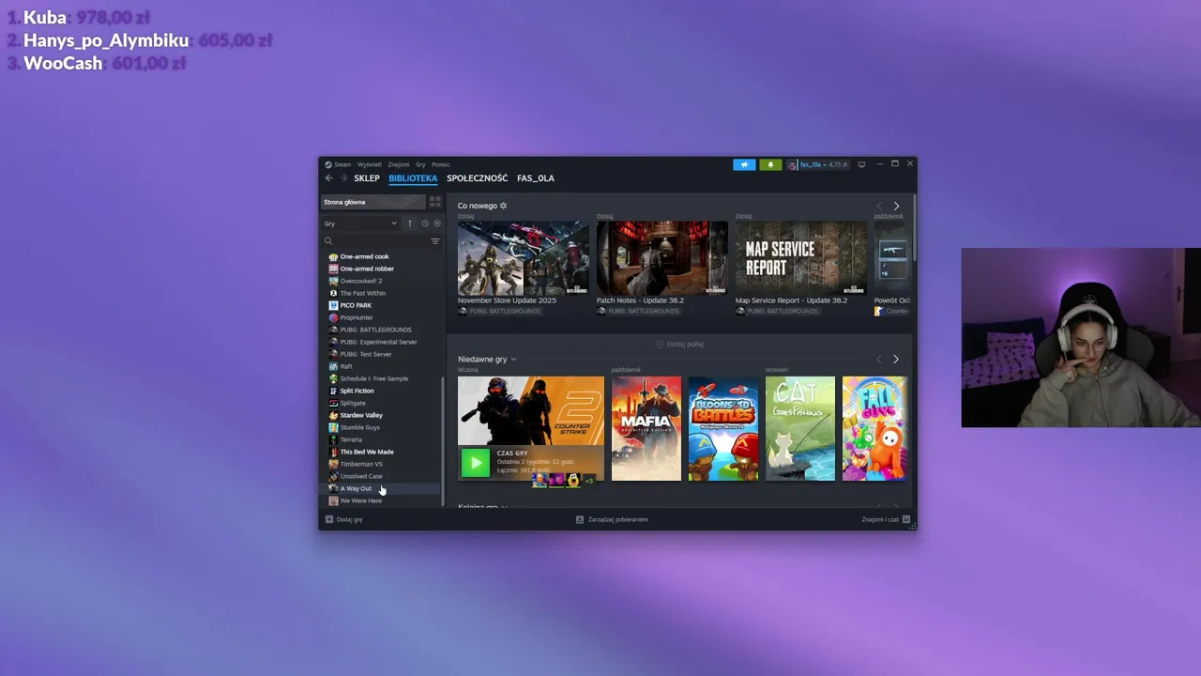Click green Play button for Counter-Strike 2
This screenshot has height=676, width=1201.
tap(476, 463)
